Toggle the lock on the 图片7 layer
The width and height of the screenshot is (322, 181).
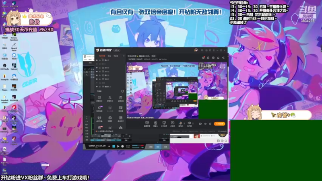click(100, 60)
